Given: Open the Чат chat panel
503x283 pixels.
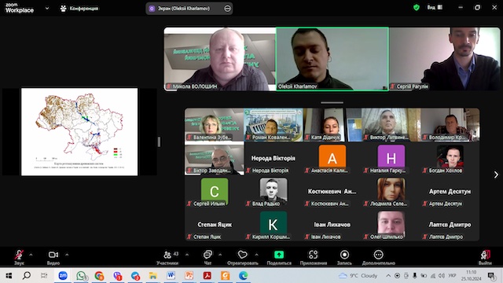Looking at the screenshot, I should coord(207,257).
